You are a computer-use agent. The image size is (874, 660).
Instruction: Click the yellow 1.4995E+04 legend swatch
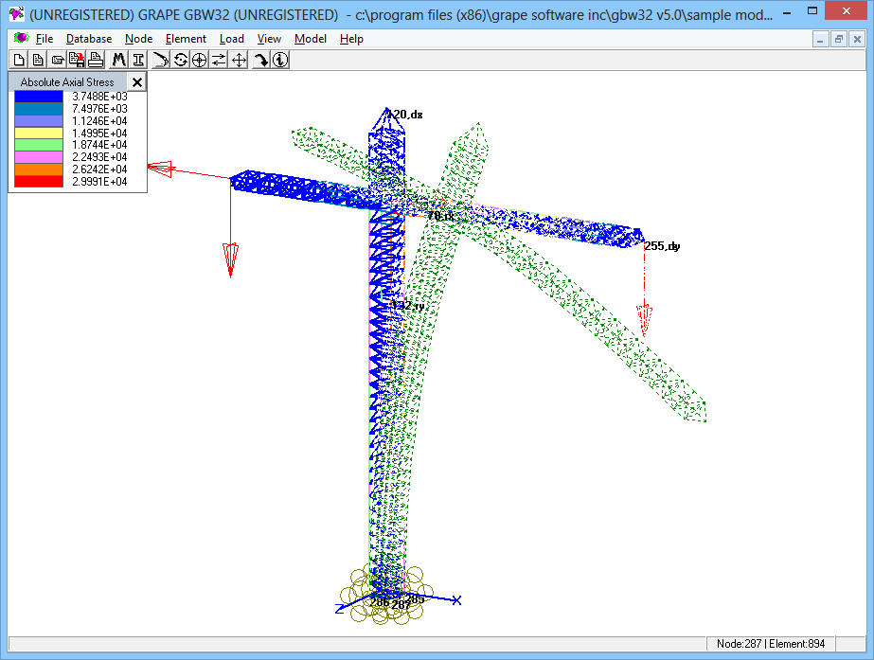click(x=39, y=133)
